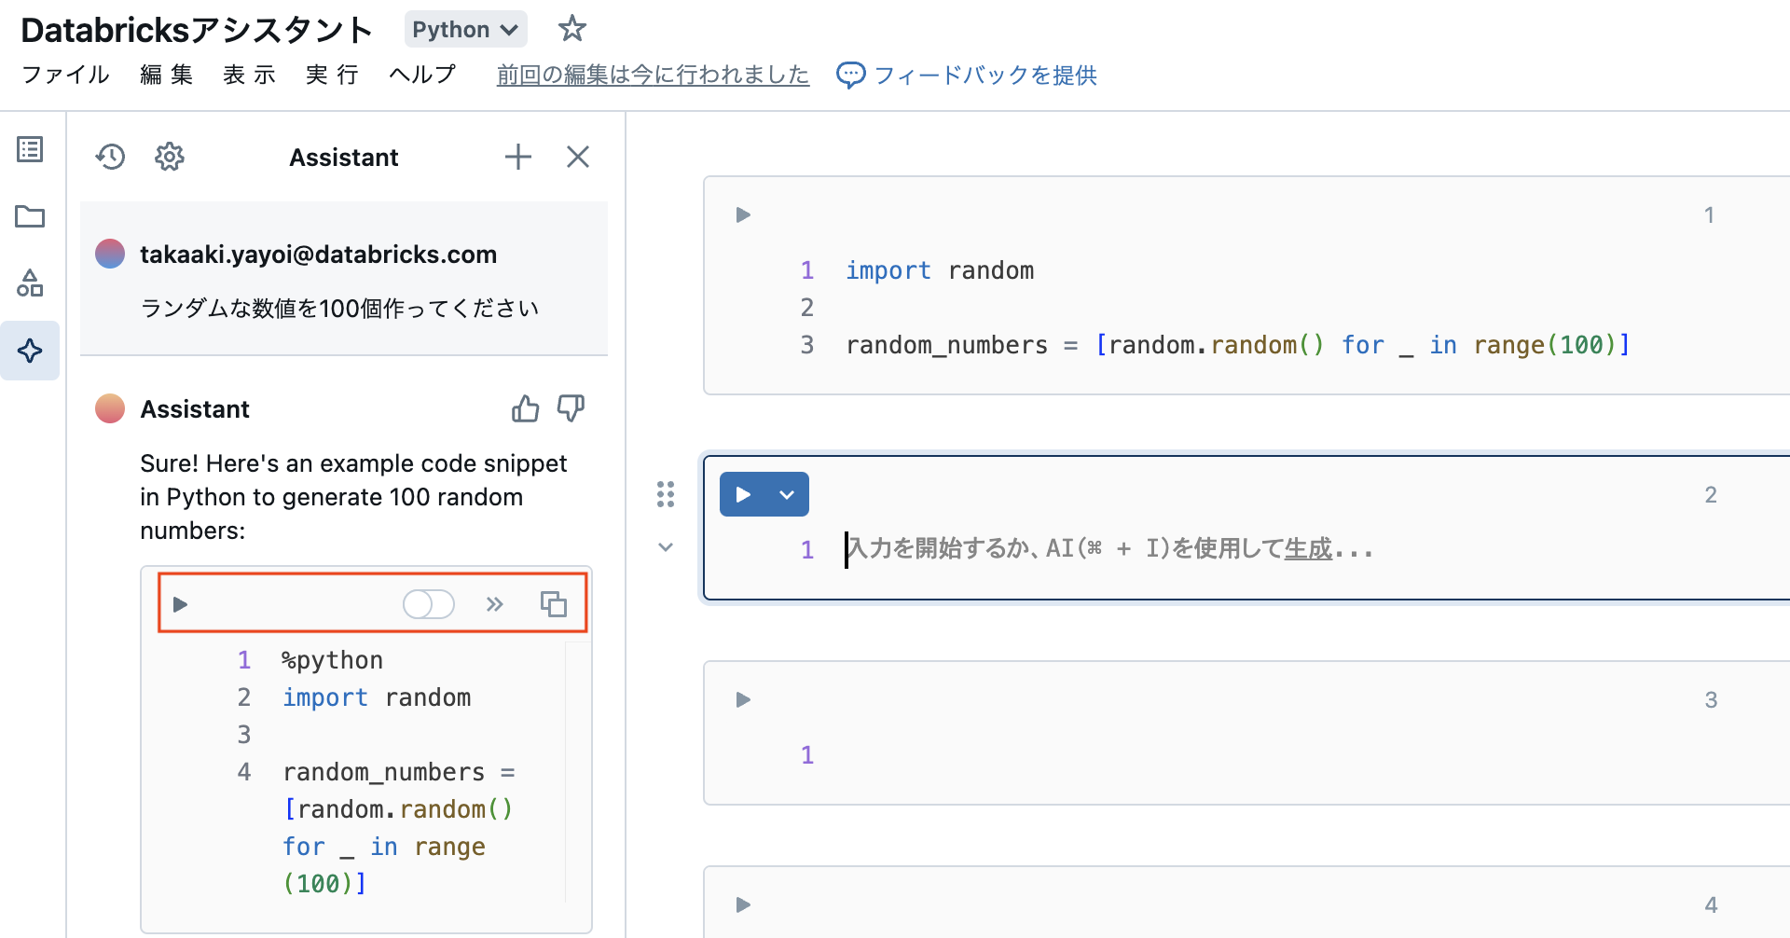Viewport: 1790px width, 938px height.
Task: Open the table of contents sidebar icon
Action: pos(30,149)
